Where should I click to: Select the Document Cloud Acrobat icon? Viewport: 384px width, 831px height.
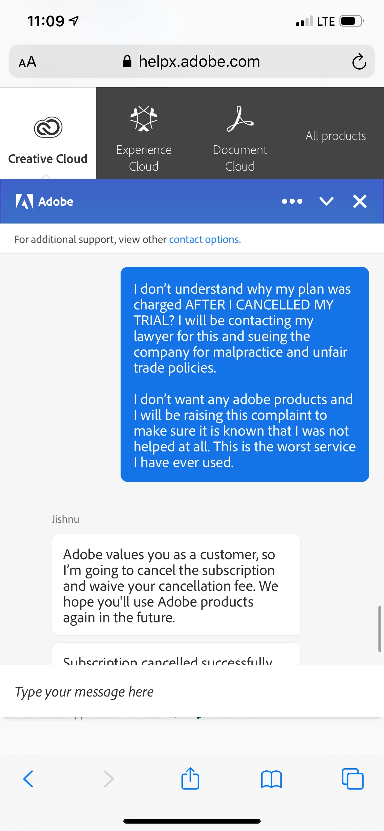[240, 119]
